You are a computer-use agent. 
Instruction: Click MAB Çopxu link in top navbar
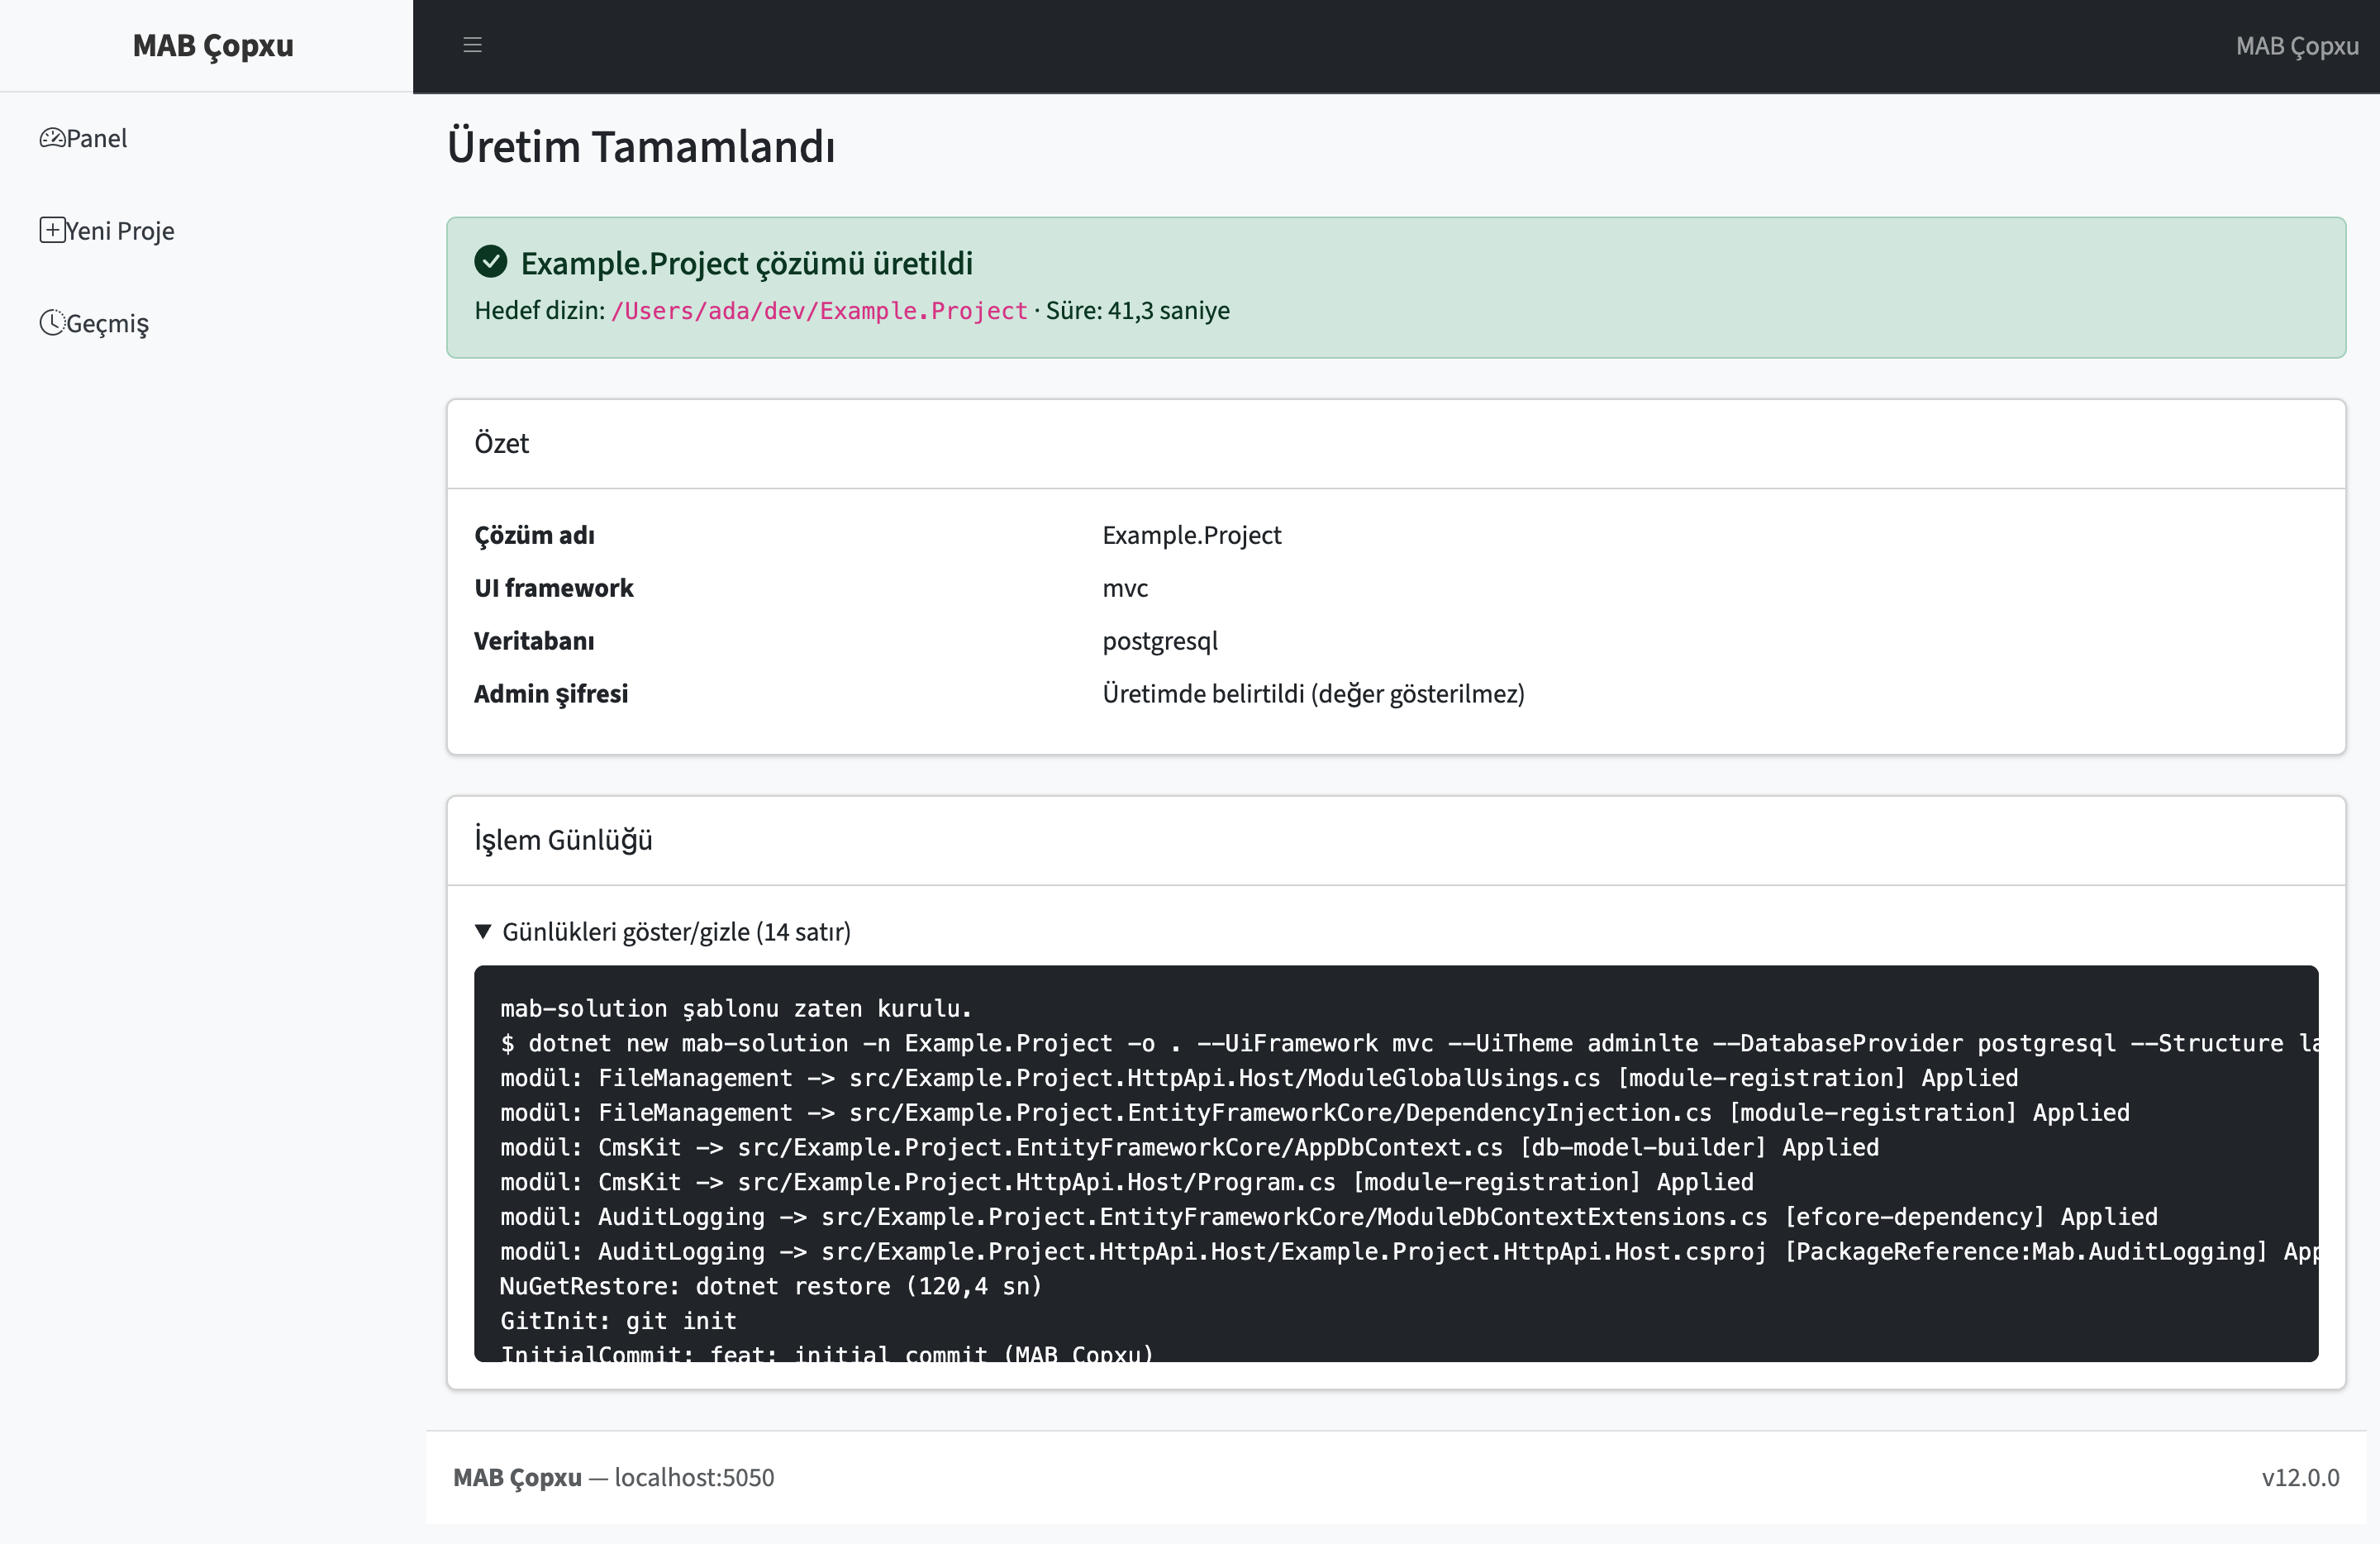pos(2297,46)
